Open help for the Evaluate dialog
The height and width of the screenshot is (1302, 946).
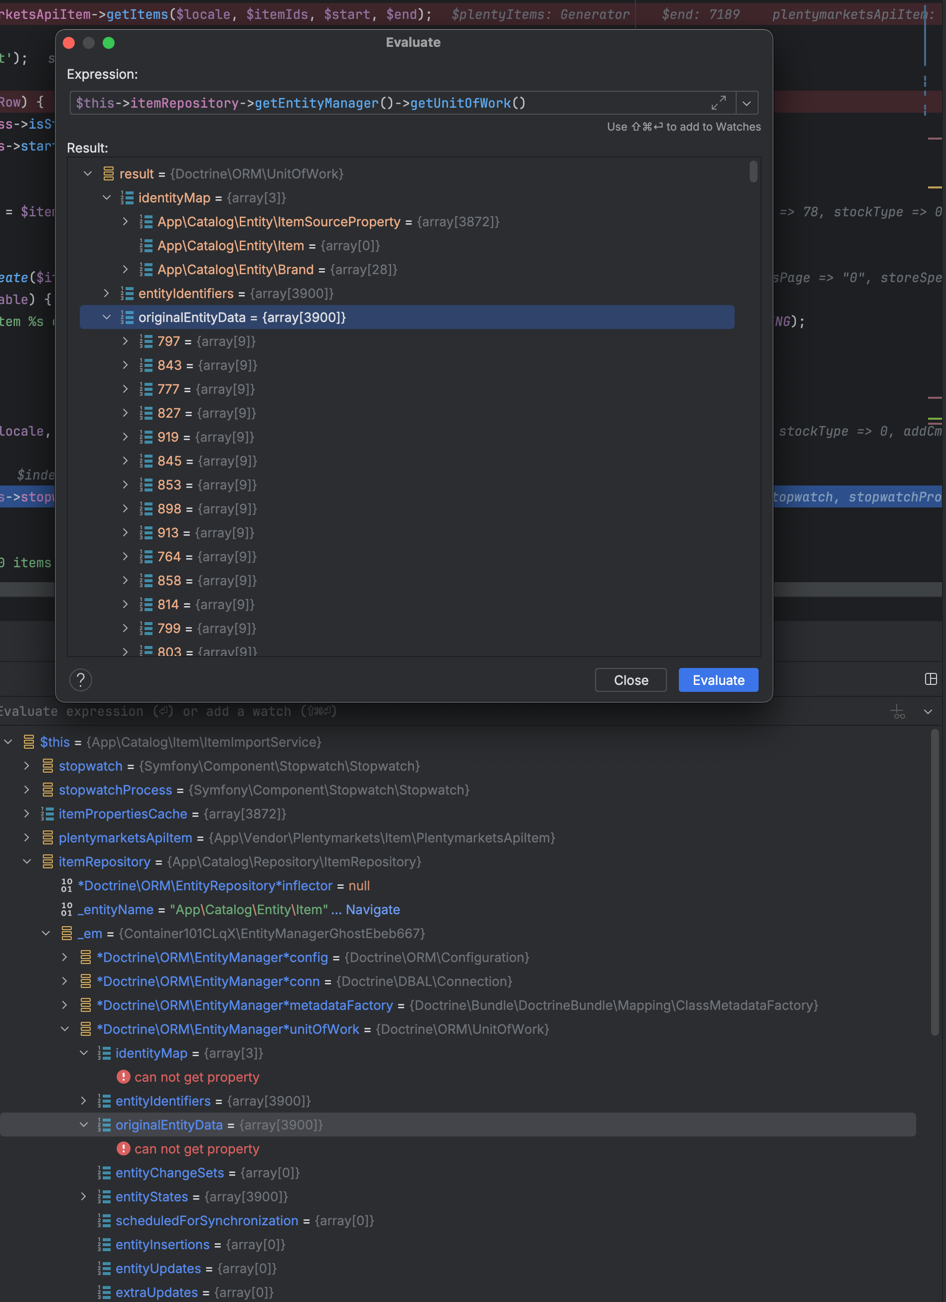81,680
